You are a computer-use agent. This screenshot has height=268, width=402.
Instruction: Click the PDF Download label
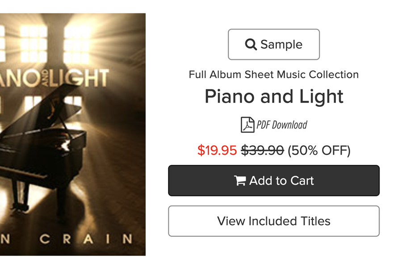coord(282,125)
